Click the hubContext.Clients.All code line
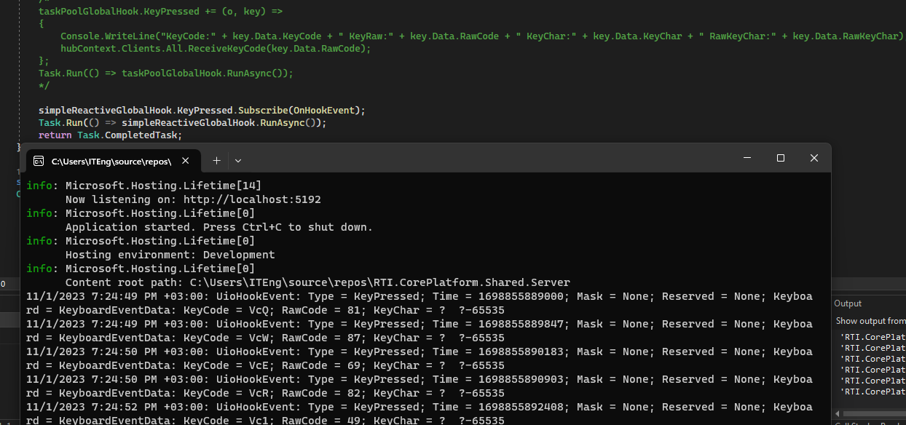The image size is (906, 425). coord(215,48)
